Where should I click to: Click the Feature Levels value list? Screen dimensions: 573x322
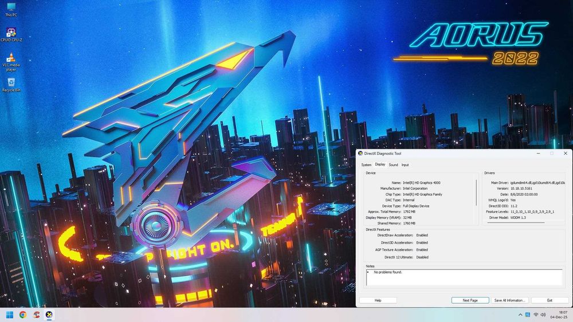coord(532,212)
